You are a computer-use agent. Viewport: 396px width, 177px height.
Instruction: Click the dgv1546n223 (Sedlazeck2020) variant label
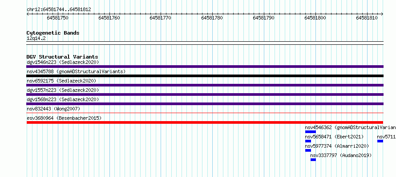tap(63, 62)
